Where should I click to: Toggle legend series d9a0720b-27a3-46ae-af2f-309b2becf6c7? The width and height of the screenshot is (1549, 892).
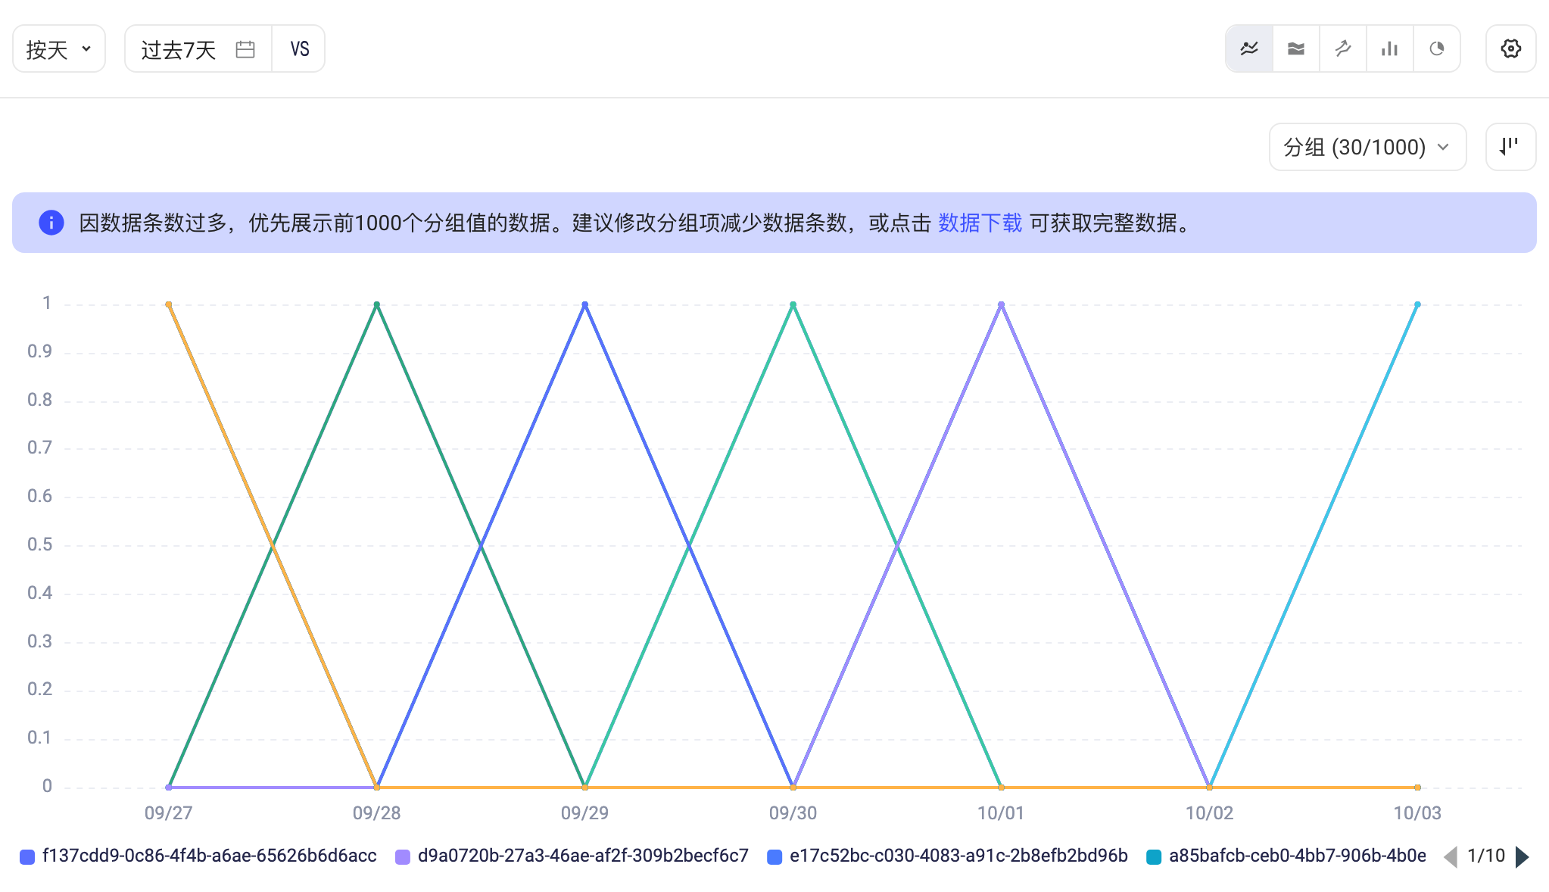[x=572, y=856]
